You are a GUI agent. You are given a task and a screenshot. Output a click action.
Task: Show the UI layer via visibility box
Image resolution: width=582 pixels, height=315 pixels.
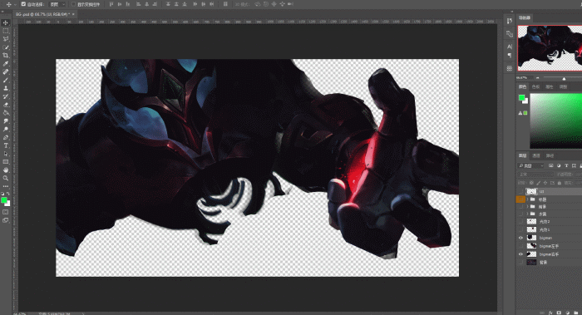point(520,191)
